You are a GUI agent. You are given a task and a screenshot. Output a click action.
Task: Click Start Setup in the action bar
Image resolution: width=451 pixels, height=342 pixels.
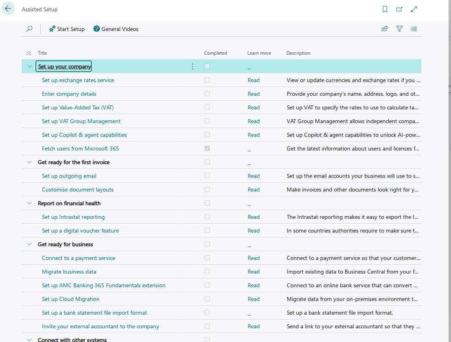pos(67,29)
